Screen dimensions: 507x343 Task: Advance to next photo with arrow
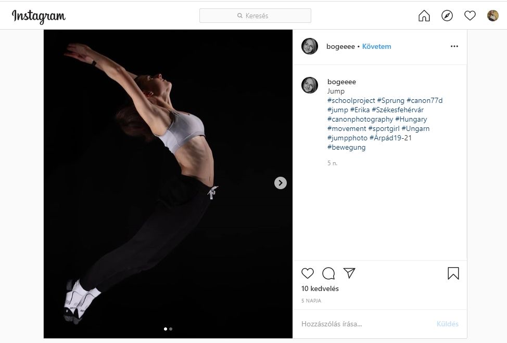tap(281, 183)
